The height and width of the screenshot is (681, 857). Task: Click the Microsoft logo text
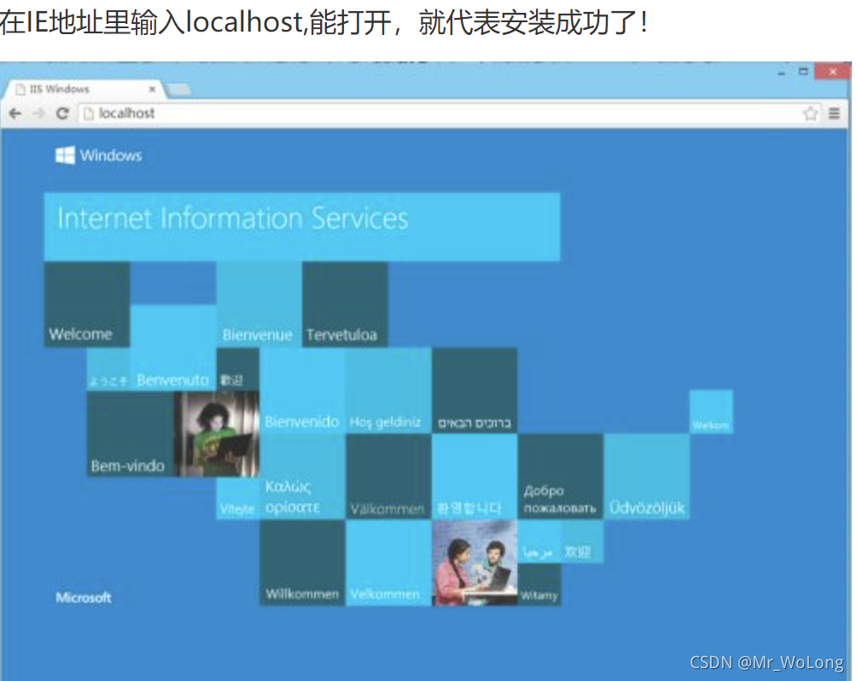click(x=84, y=597)
